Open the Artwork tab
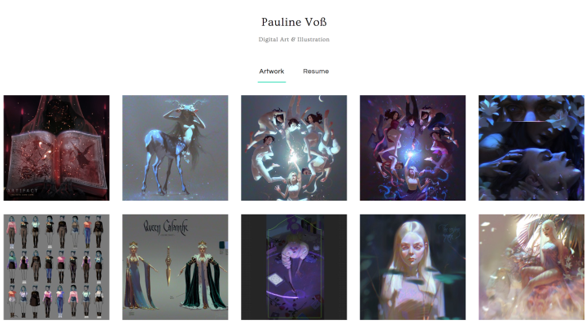Screen dimensions: 586x329 pos(272,71)
